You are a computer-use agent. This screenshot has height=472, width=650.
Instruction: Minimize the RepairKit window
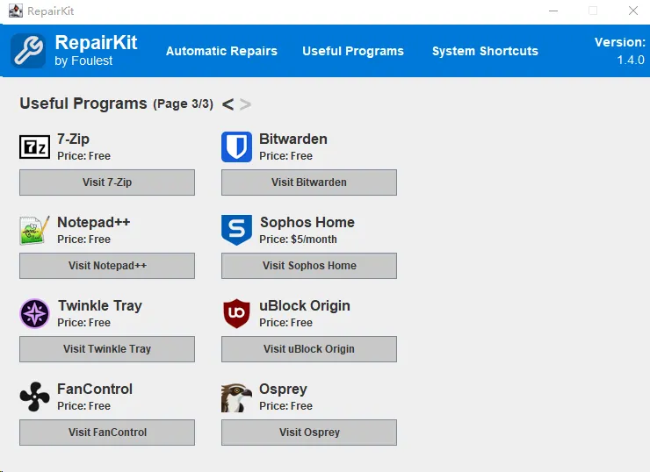(553, 11)
